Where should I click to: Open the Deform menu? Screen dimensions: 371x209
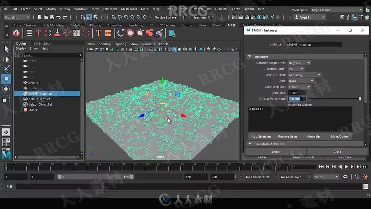pos(198,9)
